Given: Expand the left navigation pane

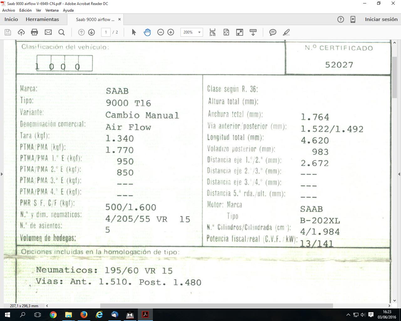Looking at the screenshot, I should coord(2,174).
